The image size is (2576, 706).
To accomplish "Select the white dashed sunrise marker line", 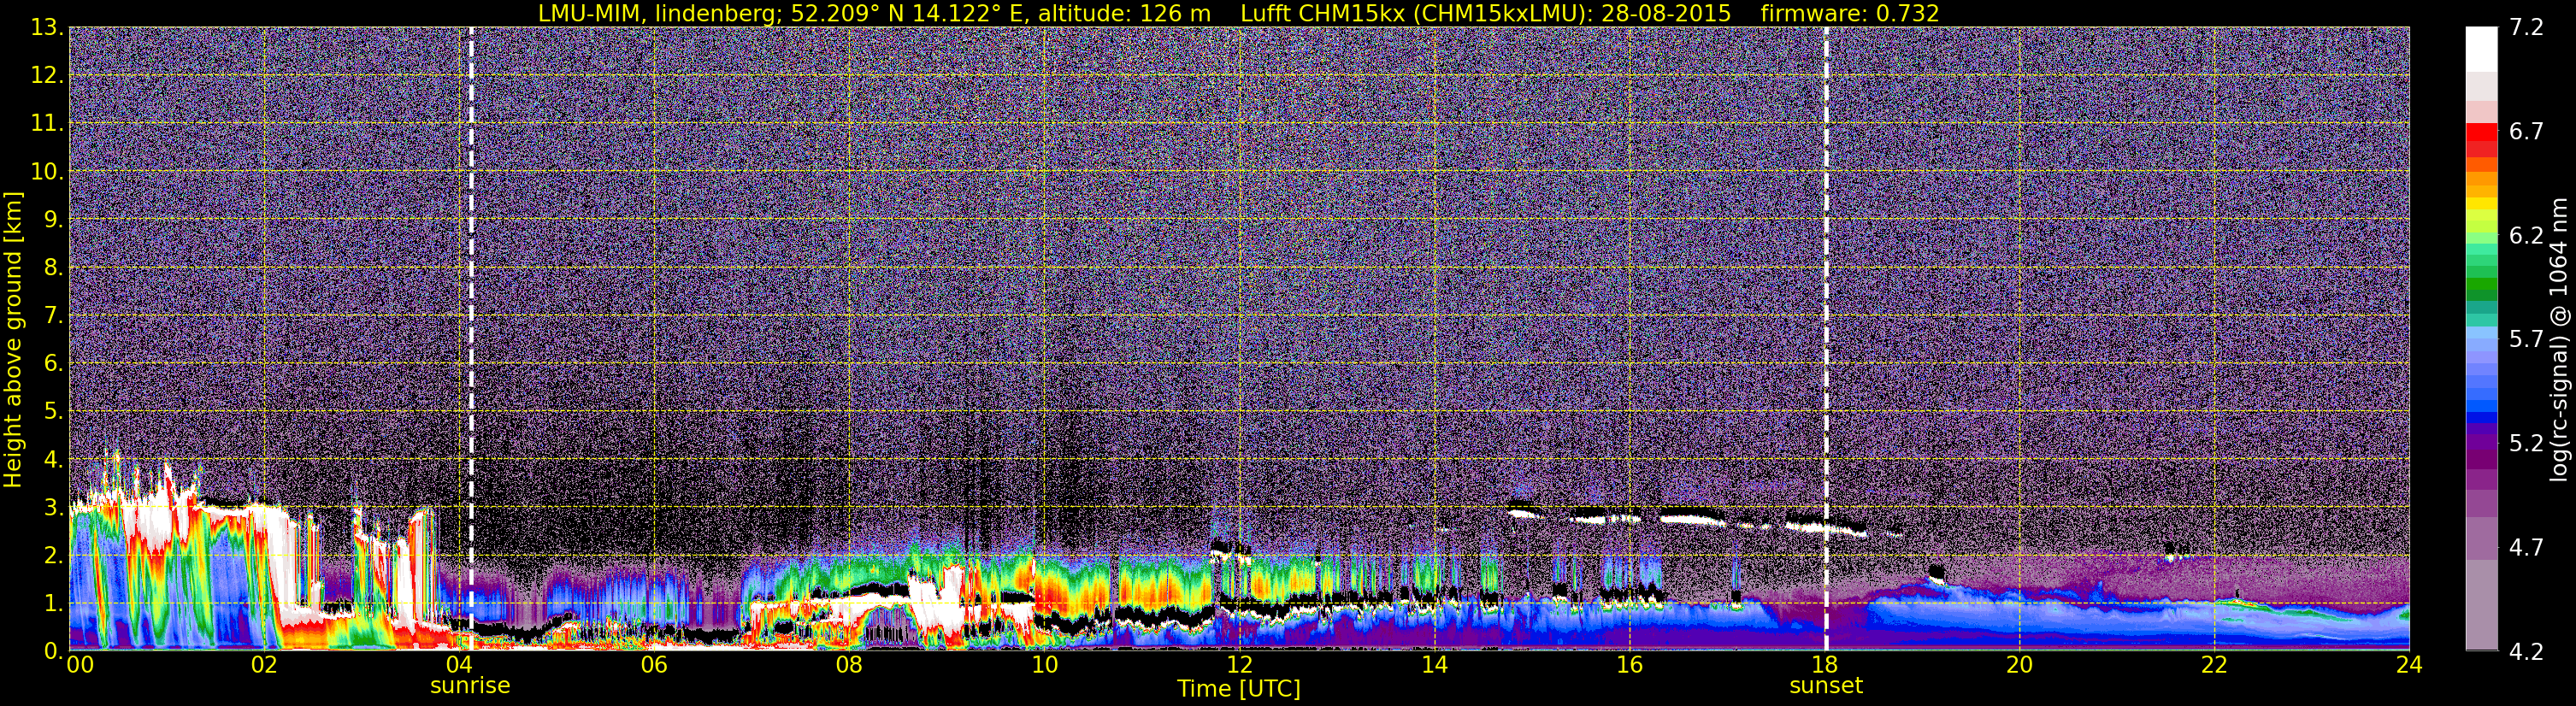I will pos(471,338).
